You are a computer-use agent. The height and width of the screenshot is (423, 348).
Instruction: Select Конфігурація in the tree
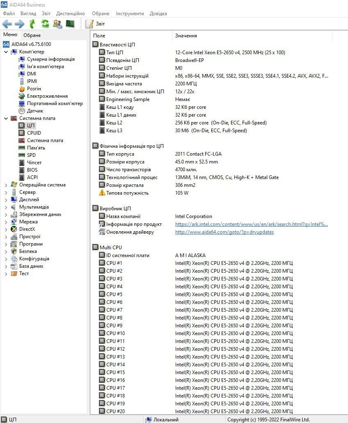point(34,259)
